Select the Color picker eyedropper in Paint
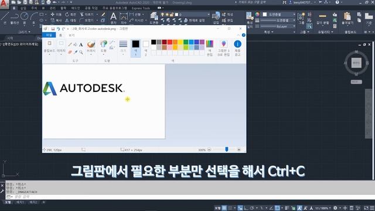 (76, 52)
